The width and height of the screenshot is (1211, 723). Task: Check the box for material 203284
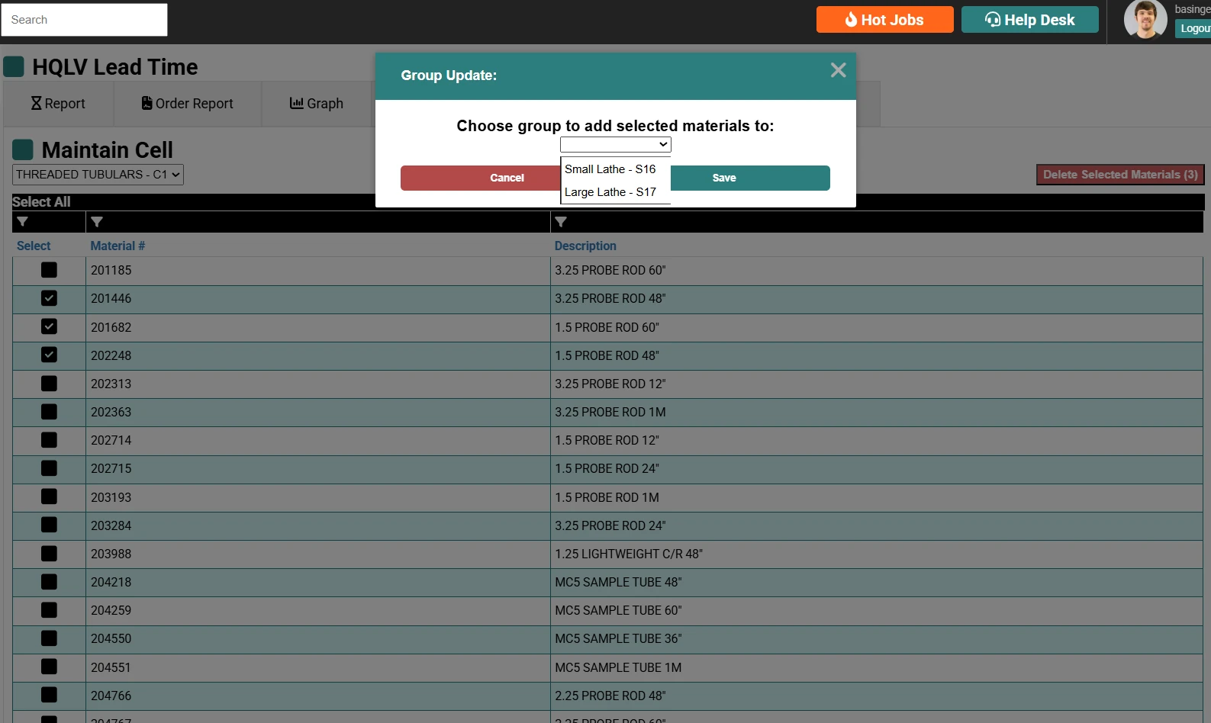tap(49, 525)
